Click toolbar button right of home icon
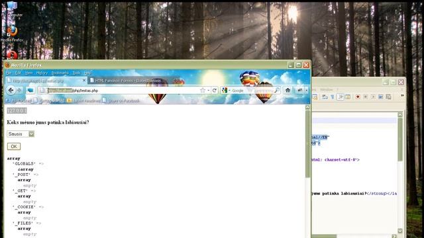This screenshot has width=424, height=238. 299,91
